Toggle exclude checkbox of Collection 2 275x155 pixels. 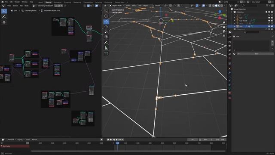pyautogui.click(x=266, y=29)
